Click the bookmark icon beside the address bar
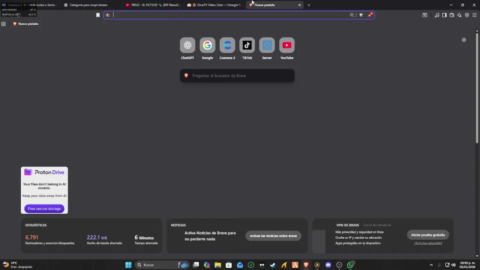480x270 pixels. coord(98,15)
